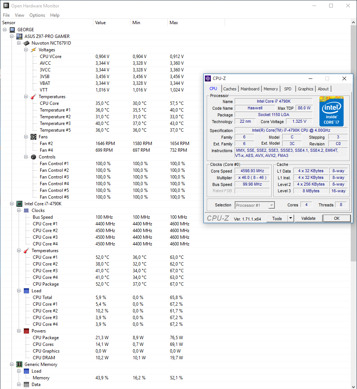
Task: Click the Value column header
Action: (112, 23)
